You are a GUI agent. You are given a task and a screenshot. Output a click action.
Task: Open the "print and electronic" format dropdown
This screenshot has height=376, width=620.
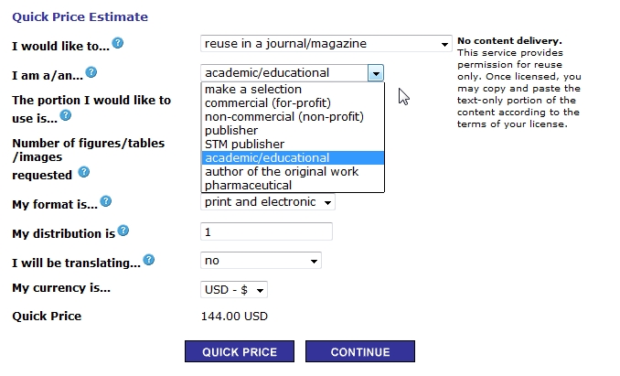[267, 202]
